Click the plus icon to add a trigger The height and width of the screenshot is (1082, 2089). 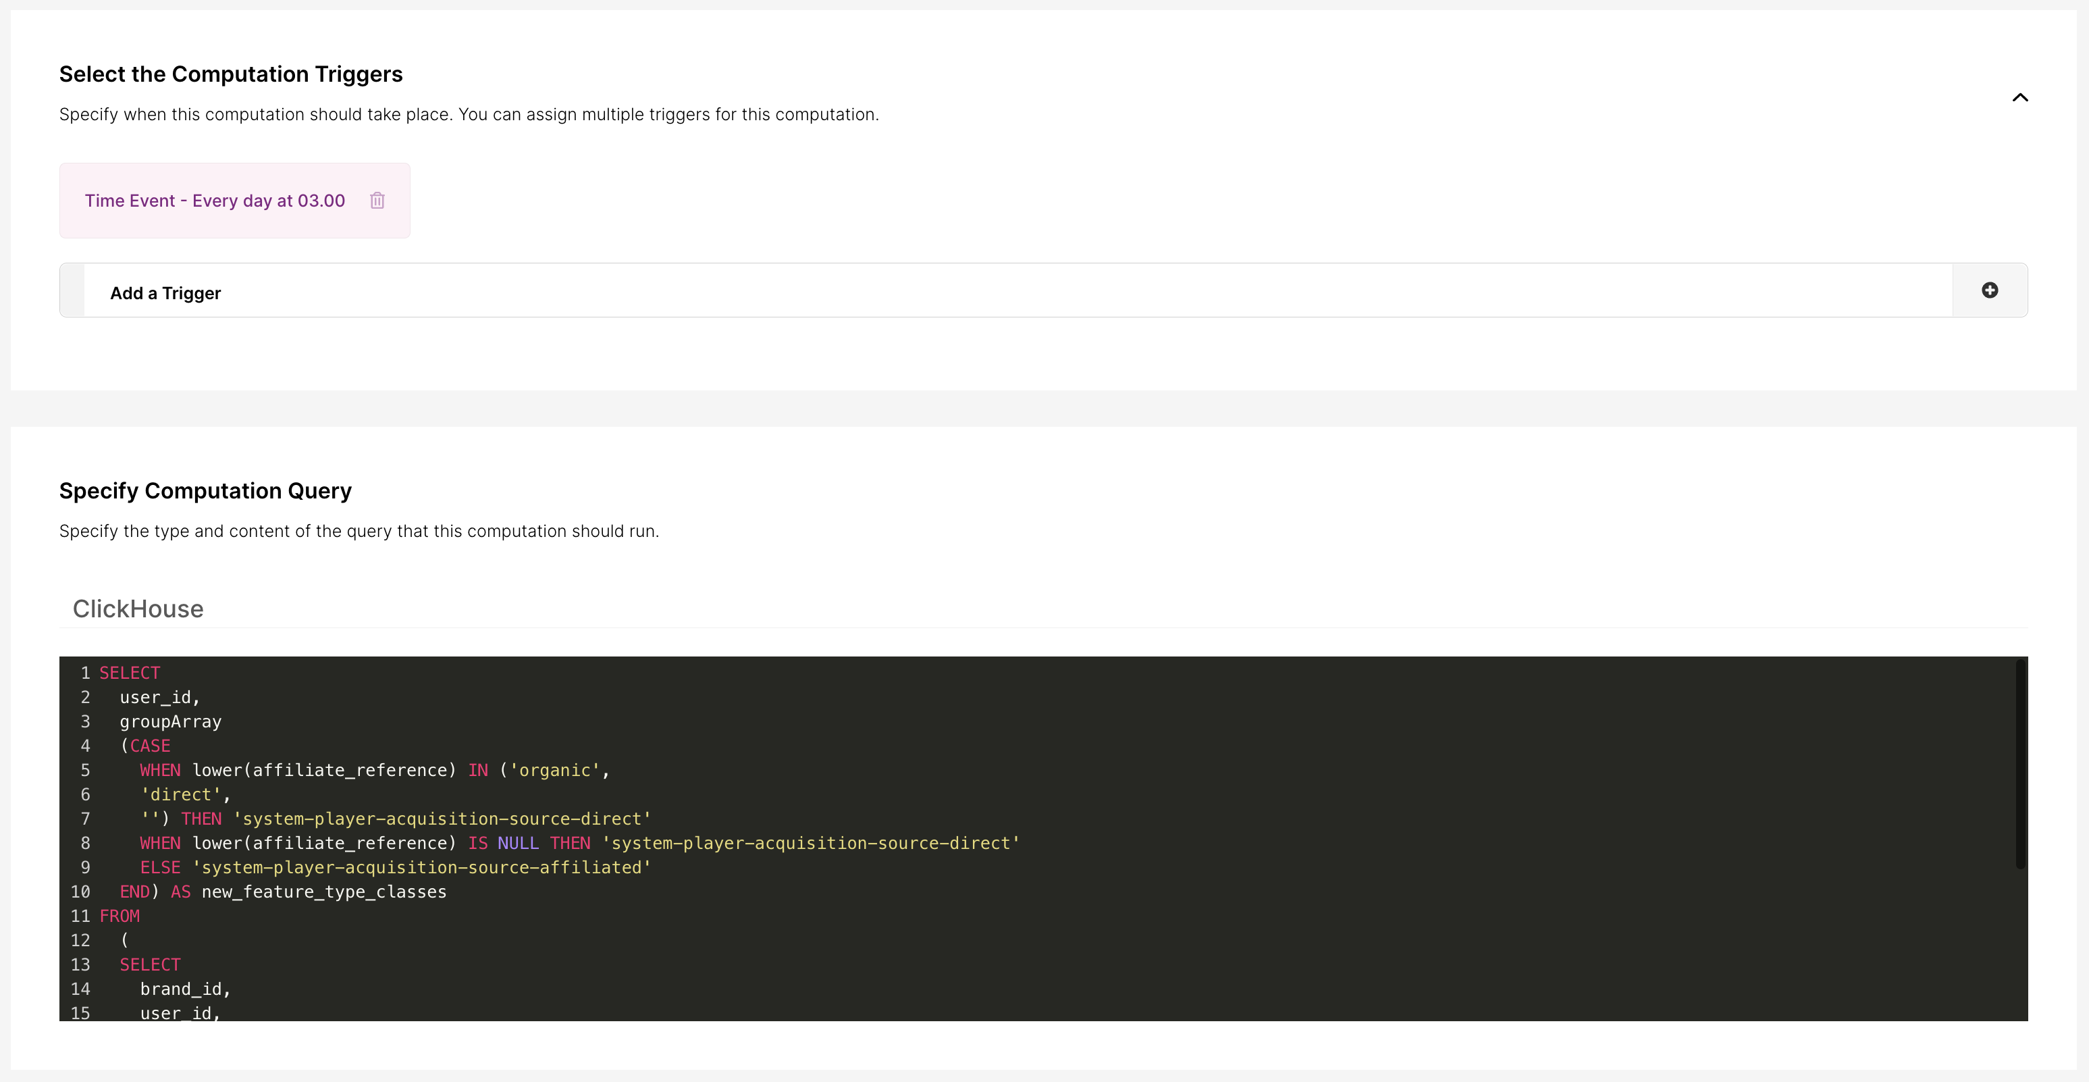(1989, 290)
